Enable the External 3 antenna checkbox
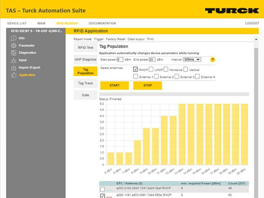 [x=177, y=77]
